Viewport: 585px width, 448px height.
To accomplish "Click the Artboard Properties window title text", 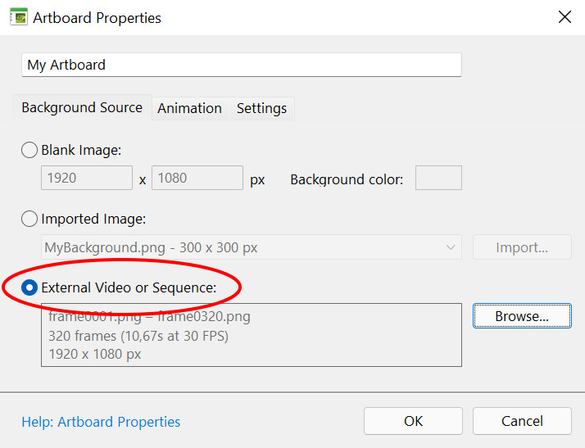I will [x=97, y=17].
